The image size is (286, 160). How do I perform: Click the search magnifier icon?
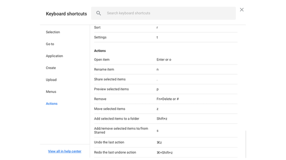(98, 13)
